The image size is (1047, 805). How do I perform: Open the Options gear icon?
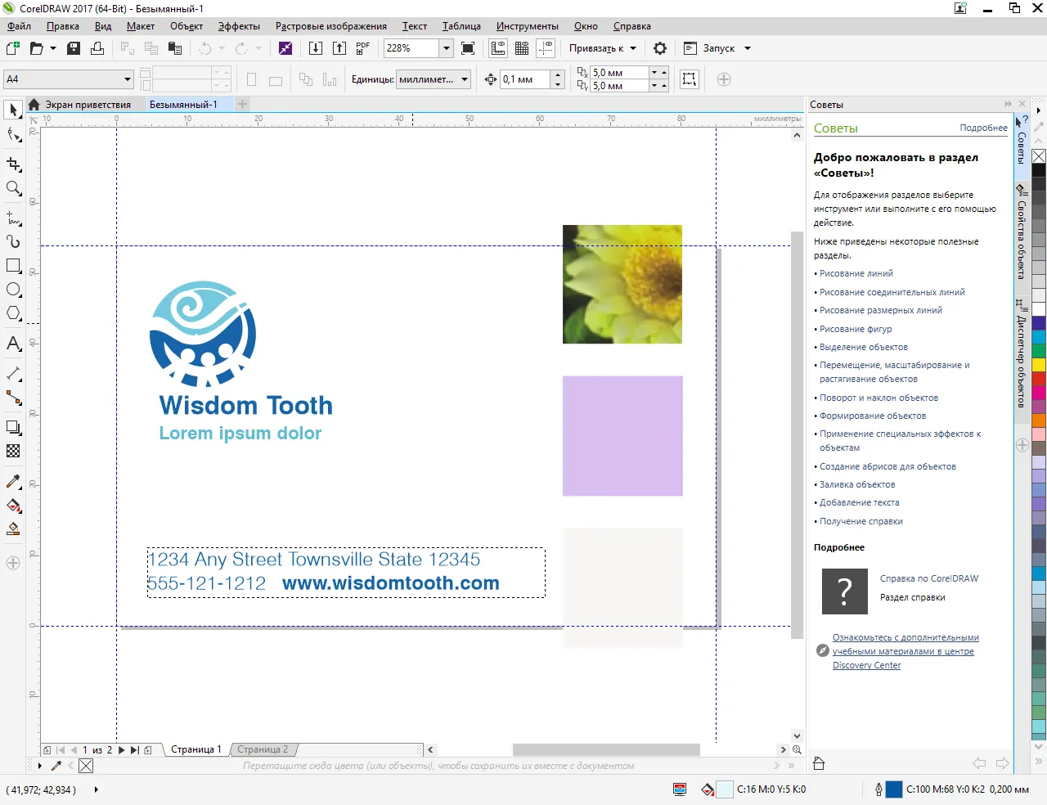tap(660, 48)
